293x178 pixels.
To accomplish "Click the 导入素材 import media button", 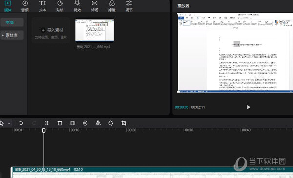I will tap(51, 30).
